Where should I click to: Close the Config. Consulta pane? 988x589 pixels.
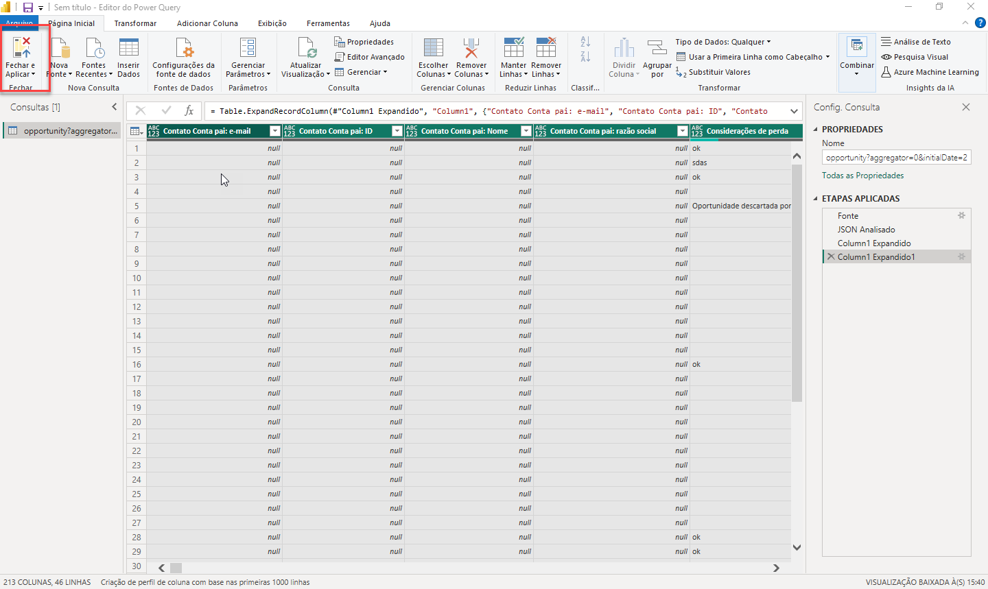(966, 107)
